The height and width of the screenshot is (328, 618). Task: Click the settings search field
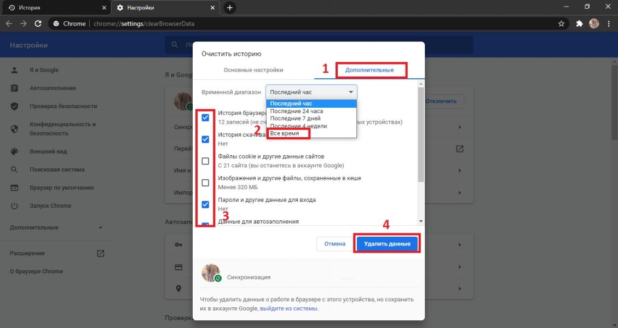319,45
